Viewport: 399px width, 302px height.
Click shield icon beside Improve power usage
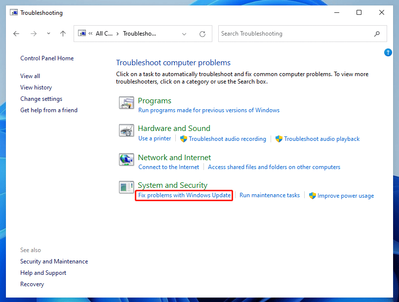pos(312,196)
